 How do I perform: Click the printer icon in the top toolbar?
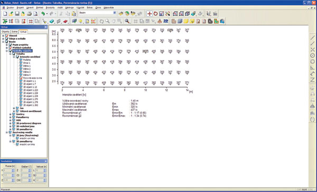(29, 14)
